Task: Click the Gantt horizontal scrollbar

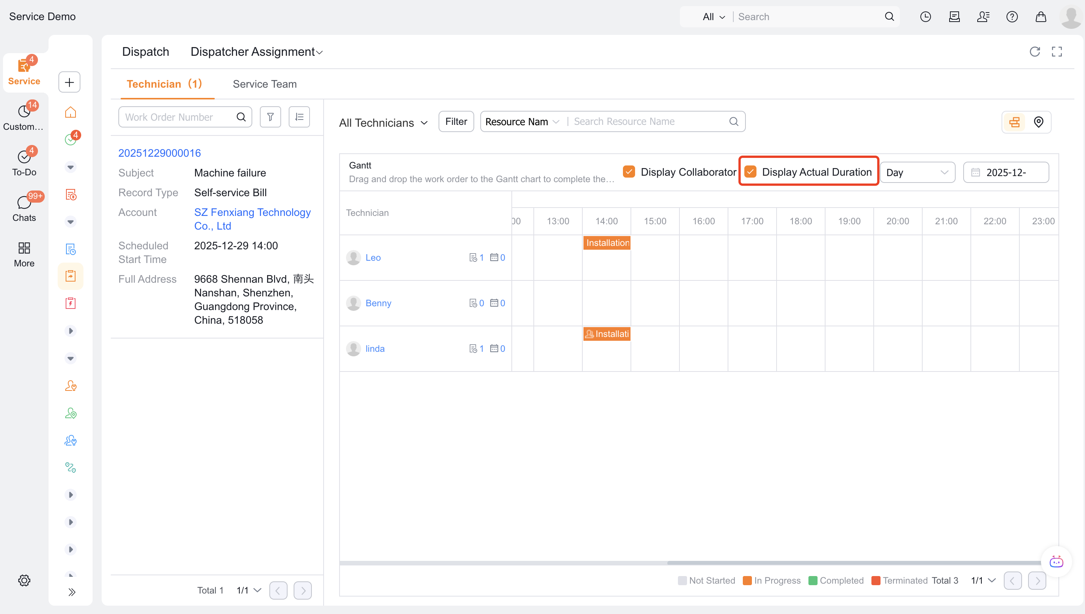Action: (854, 562)
